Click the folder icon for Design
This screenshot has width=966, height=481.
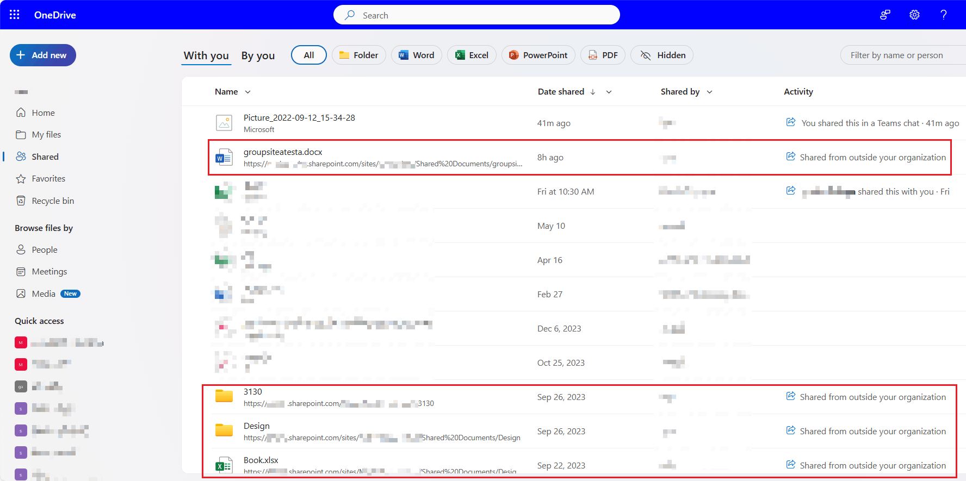coord(224,430)
